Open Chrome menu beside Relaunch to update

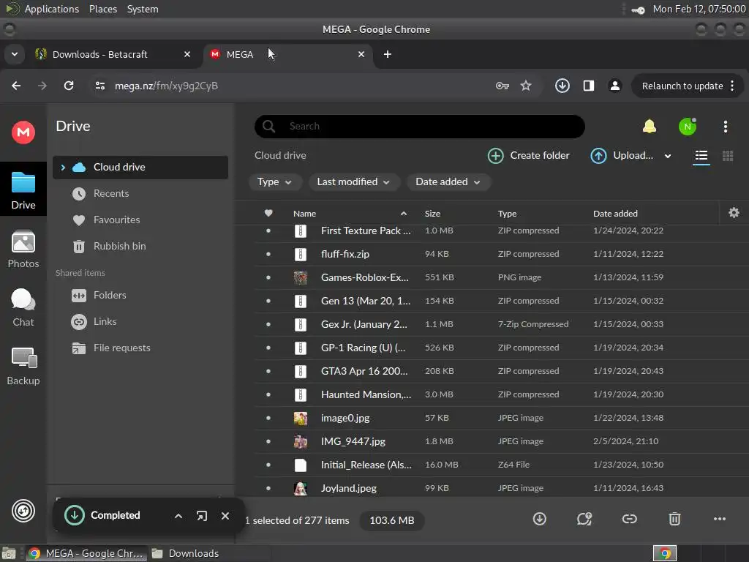click(731, 86)
